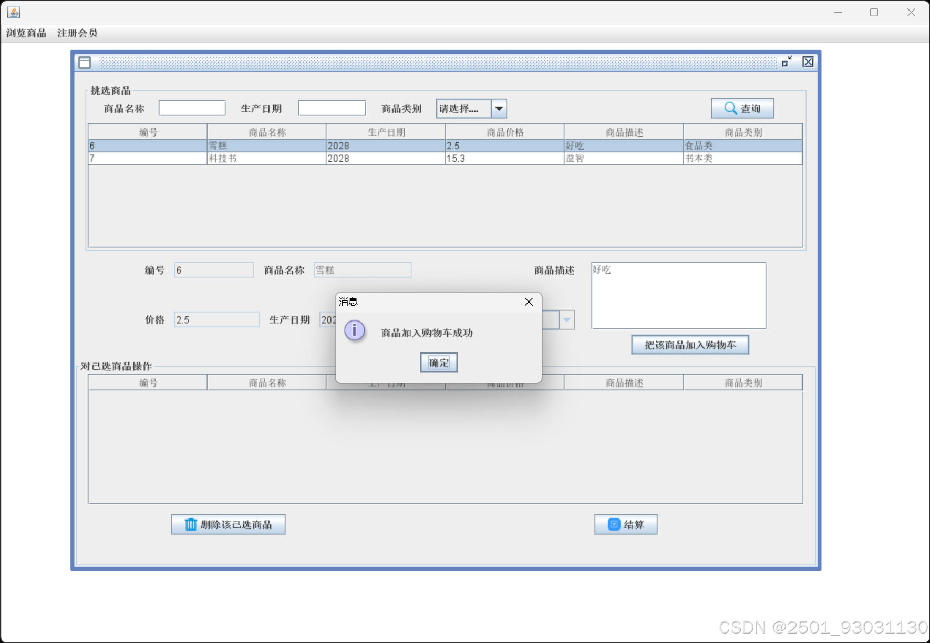Image resolution: width=930 pixels, height=643 pixels.
Task: Click the icon on the 结算 checkout button
Action: click(x=613, y=524)
